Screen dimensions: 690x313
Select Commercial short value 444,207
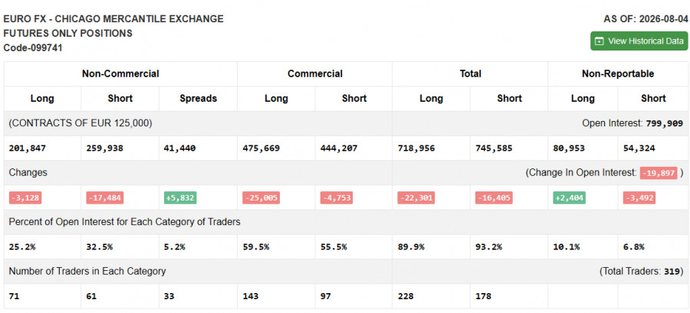339,148
